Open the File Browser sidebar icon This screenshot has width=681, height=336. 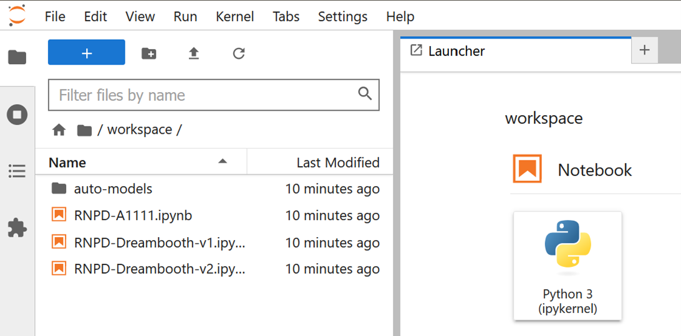[17, 57]
